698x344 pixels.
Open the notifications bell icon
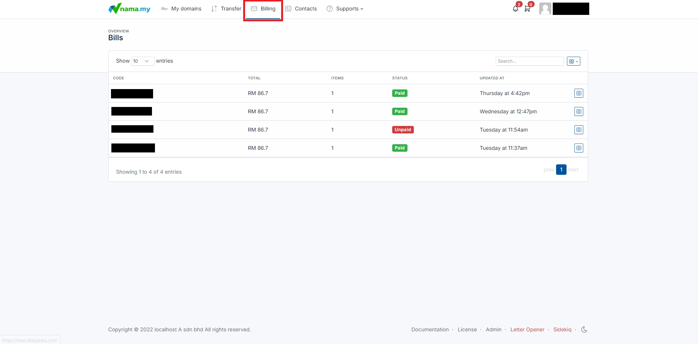[515, 9]
